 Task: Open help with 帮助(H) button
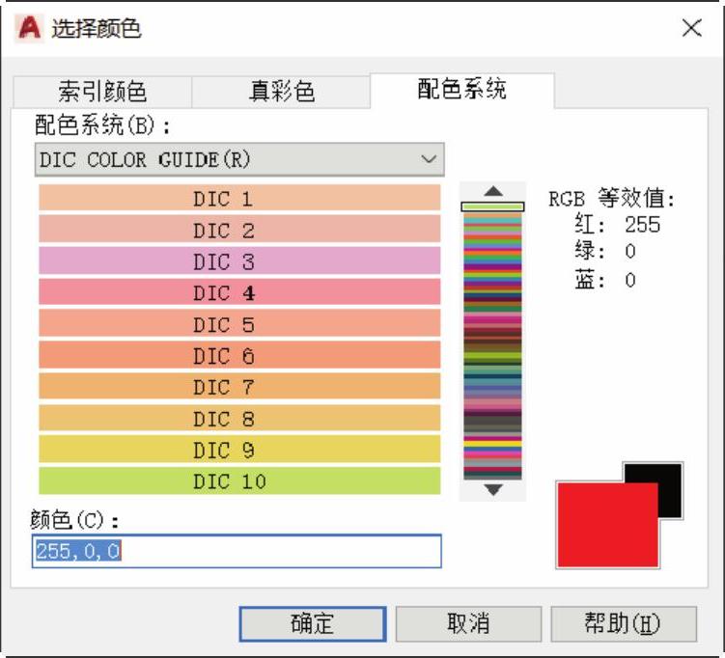click(x=624, y=624)
